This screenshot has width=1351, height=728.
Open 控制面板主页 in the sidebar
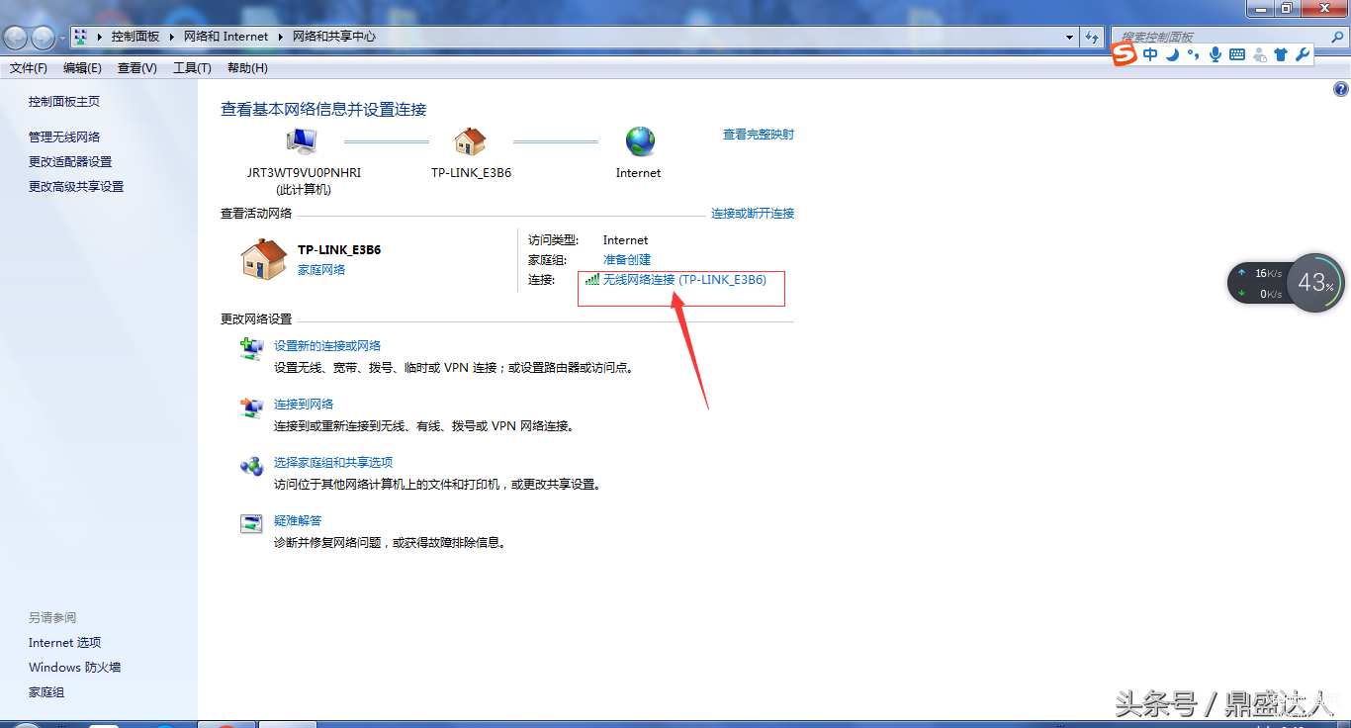click(64, 102)
